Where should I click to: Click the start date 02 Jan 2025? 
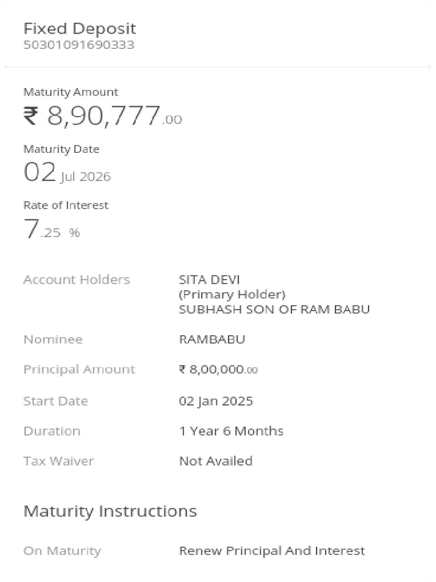(x=216, y=401)
